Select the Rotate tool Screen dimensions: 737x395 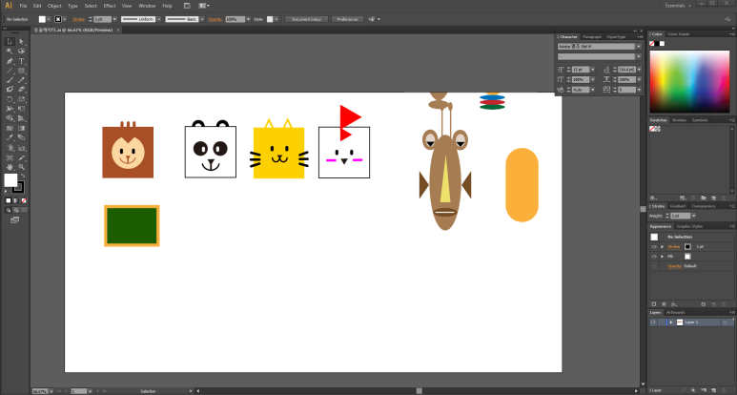pos(10,99)
